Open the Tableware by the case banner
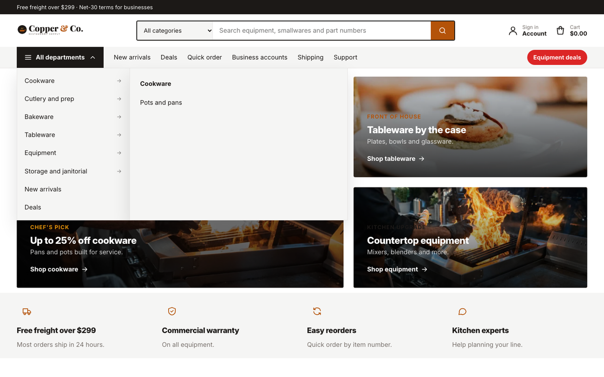The height and width of the screenshot is (377, 604). [x=470, y=127]
